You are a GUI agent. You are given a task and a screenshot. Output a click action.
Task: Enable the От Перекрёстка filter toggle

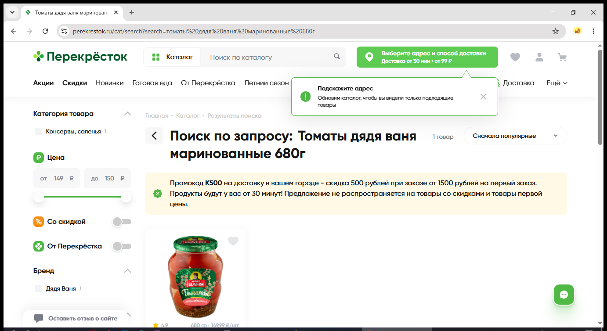[122, 246]
